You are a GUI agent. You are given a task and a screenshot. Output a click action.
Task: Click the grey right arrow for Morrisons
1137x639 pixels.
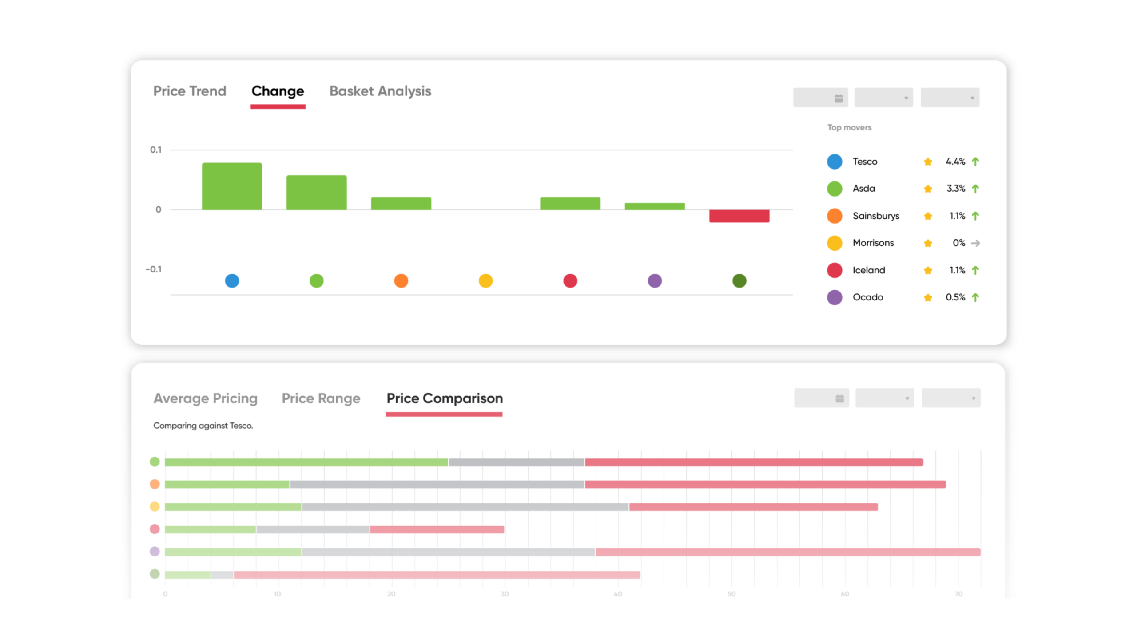pos(975,243)
